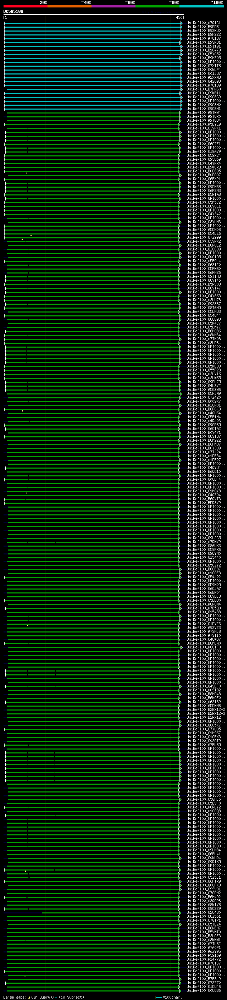The width and height of the screenshot is (227, 1000).
Task: Open hit UniRef100_B9SKU0
Action: pos(203,31)
